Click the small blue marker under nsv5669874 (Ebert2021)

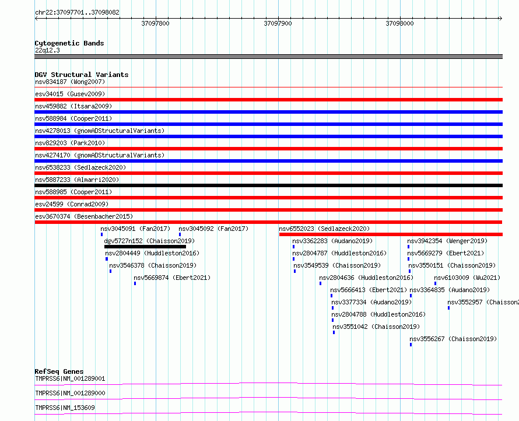pyautogui.click(x=135, y=283)
